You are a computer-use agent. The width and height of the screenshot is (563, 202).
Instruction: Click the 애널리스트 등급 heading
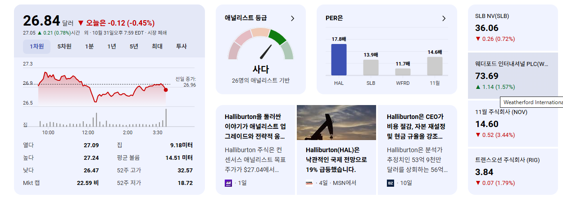245,18
